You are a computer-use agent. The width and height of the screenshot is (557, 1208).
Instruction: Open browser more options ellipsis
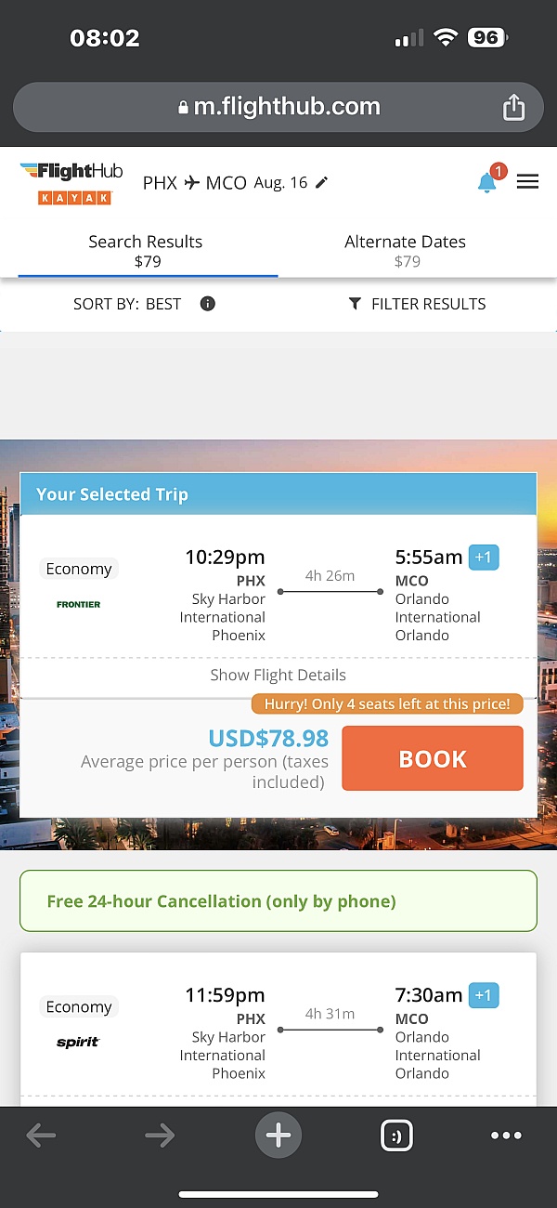click(x=506, y=1135)
